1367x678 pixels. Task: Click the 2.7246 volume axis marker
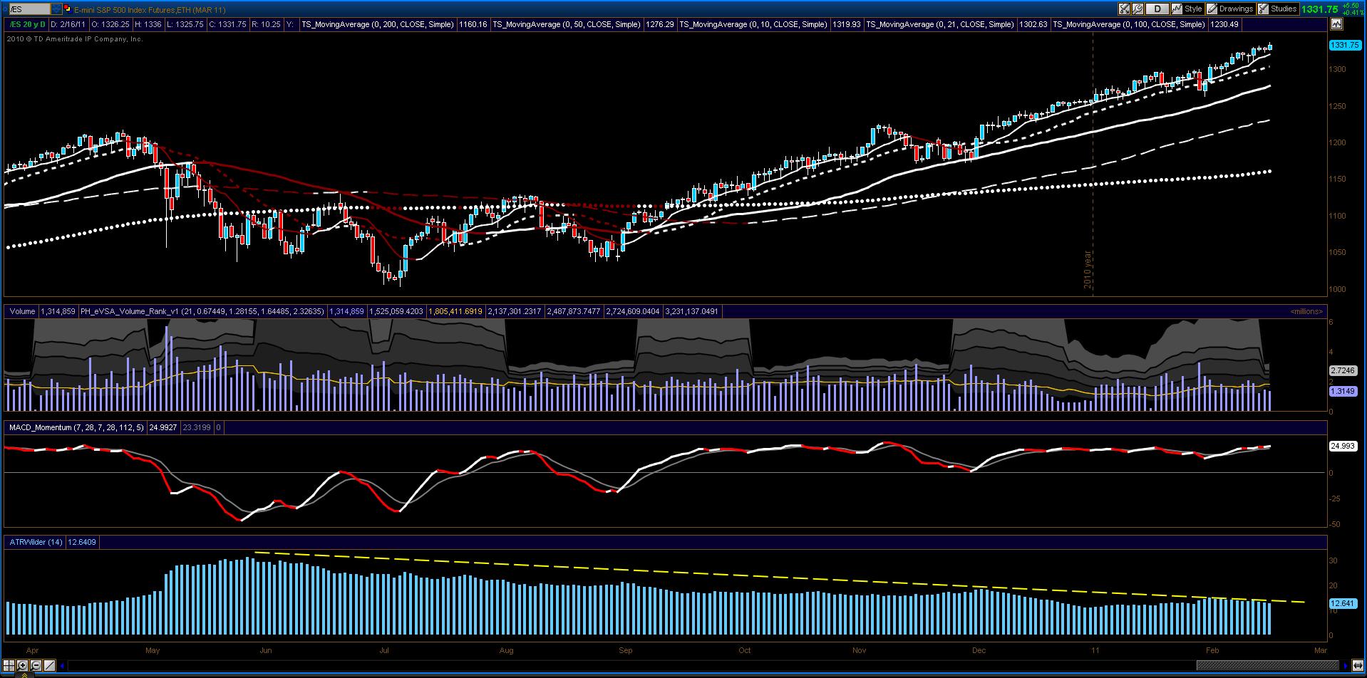point(1343,370)
